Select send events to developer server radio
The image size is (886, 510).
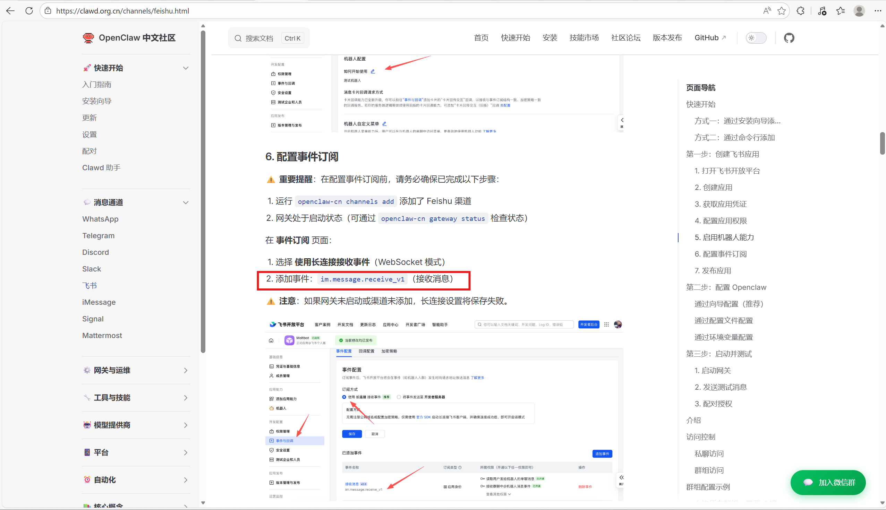point(399,397)
